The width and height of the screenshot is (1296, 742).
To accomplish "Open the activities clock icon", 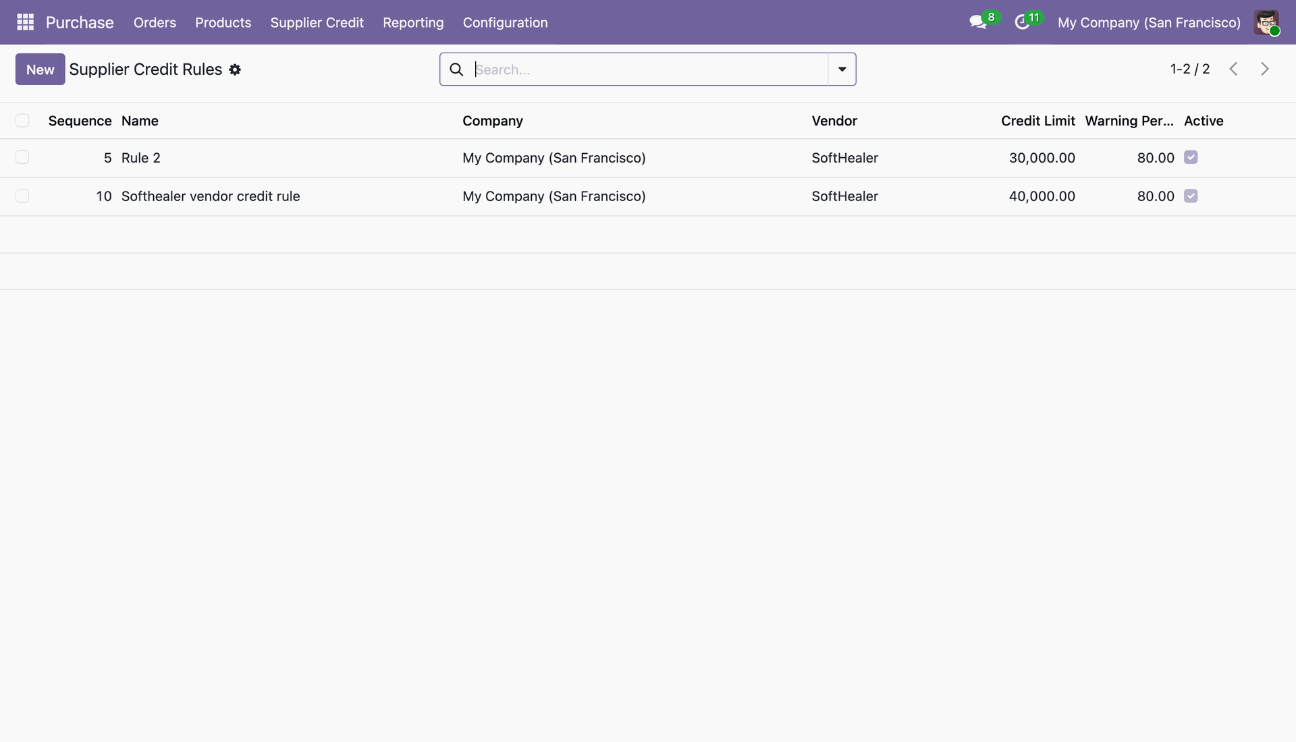I will [1022, 22].
